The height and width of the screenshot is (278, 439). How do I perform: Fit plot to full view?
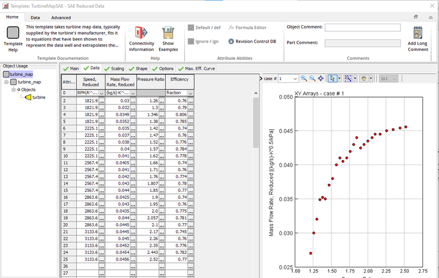[x=320, y=78]
